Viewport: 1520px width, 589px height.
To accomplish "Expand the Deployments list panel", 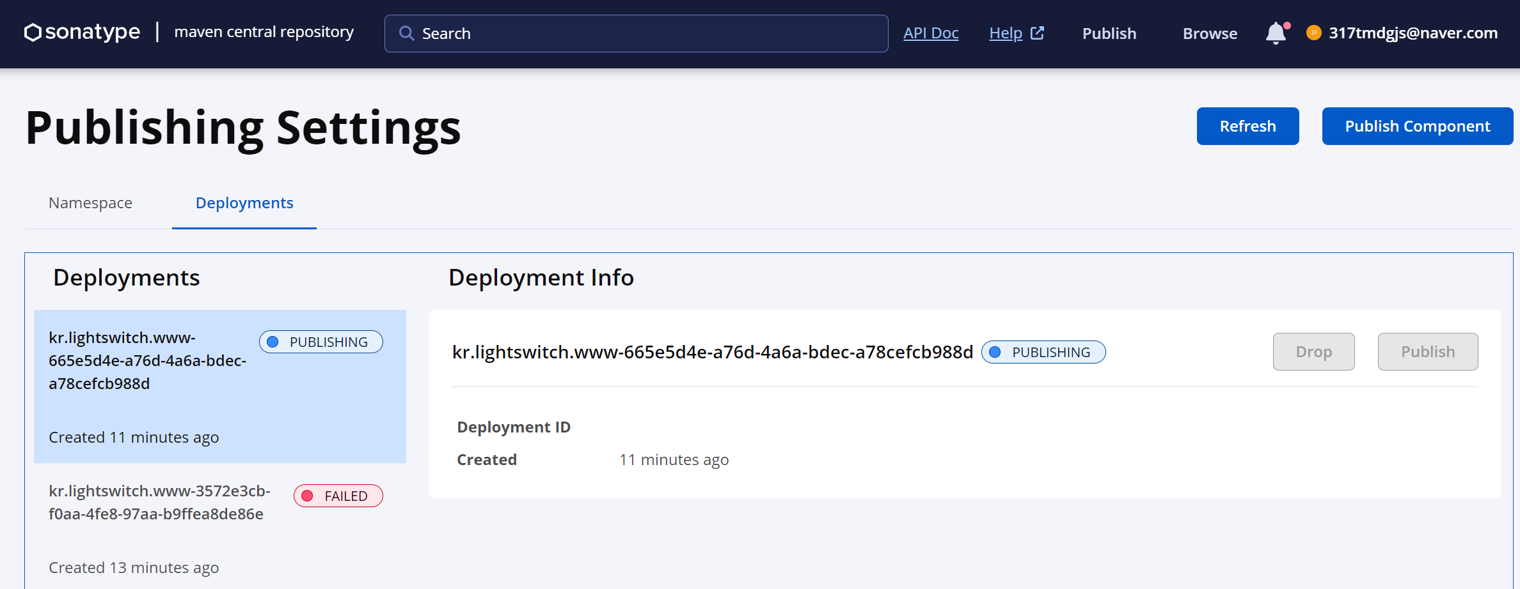I will 127,277.
